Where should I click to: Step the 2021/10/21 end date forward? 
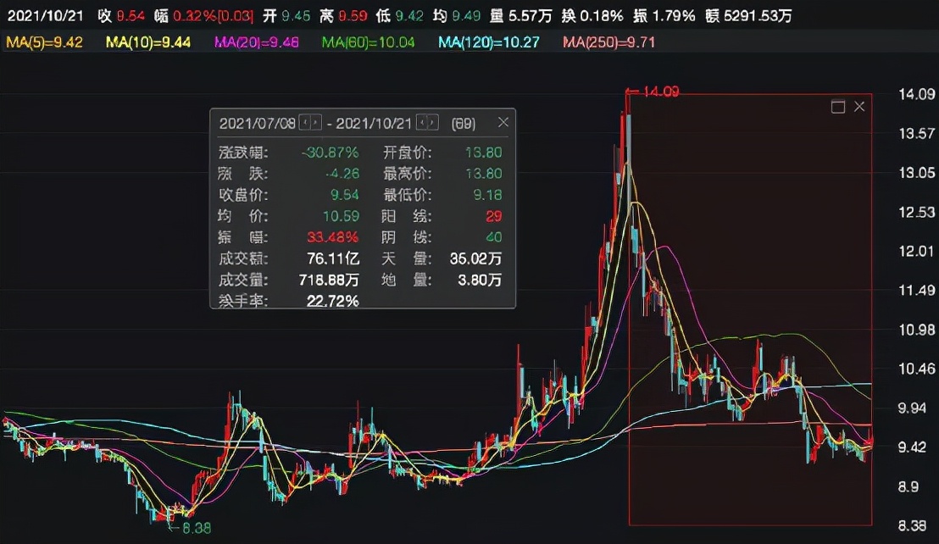(x=434, y=124)
